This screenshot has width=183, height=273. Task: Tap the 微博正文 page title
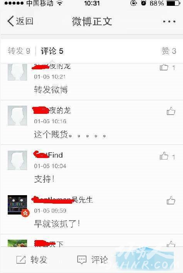coord(92,21)
